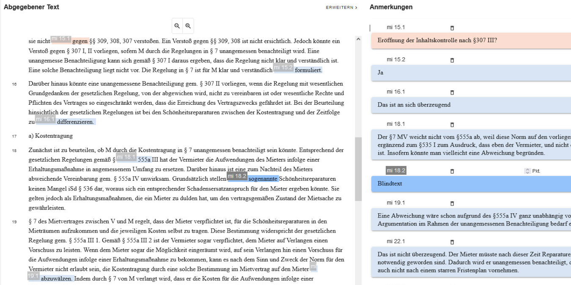Delete annotation mi 15.1 via trash icon
The image size is (571, 285).
(452, 28)
